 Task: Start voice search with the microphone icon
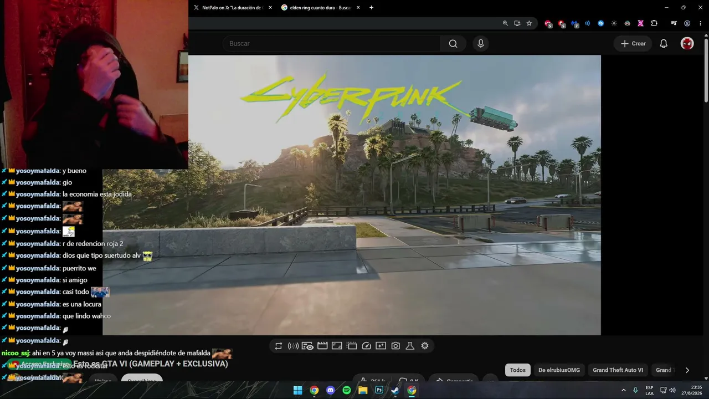point(481,44)
